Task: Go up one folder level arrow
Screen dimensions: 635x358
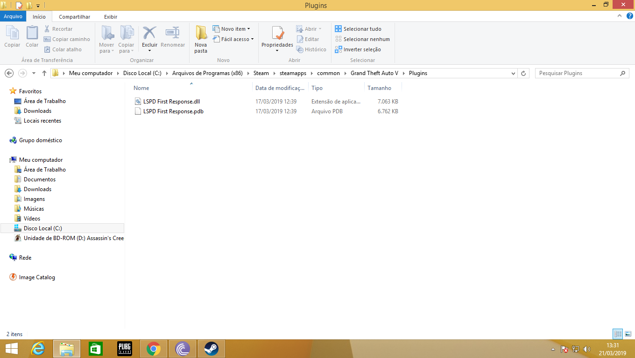Action: [44, 73]
